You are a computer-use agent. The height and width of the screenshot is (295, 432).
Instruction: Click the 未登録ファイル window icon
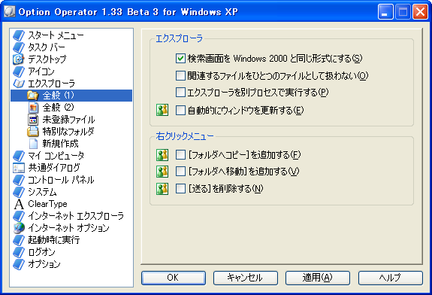(x=33, y=120)
